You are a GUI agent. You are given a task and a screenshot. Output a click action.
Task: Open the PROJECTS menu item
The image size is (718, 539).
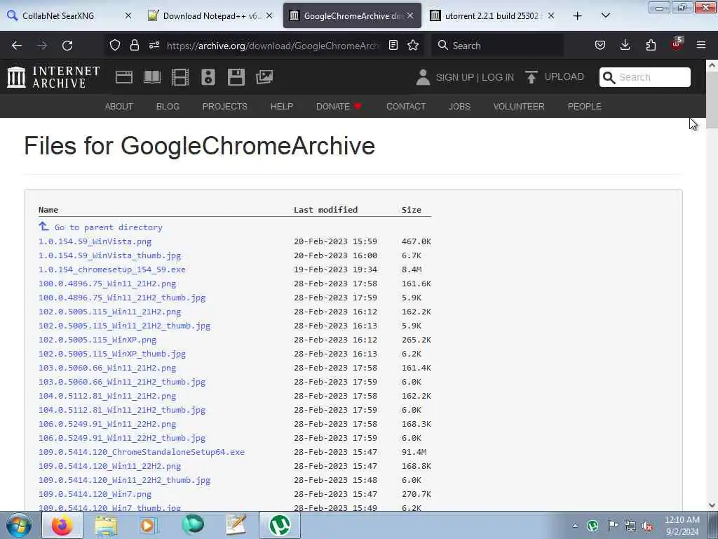(225, 107)
